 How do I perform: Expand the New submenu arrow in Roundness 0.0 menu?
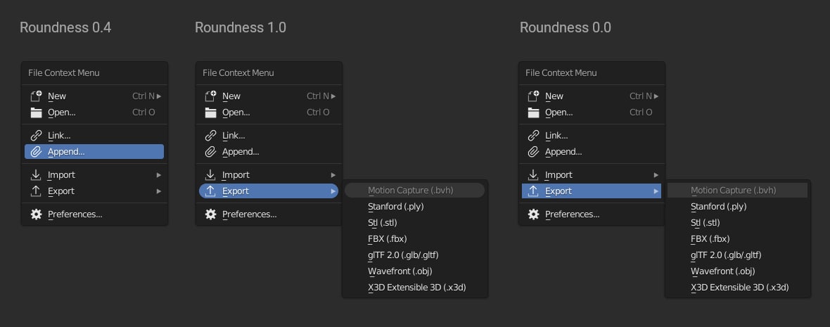click(656, 96)
